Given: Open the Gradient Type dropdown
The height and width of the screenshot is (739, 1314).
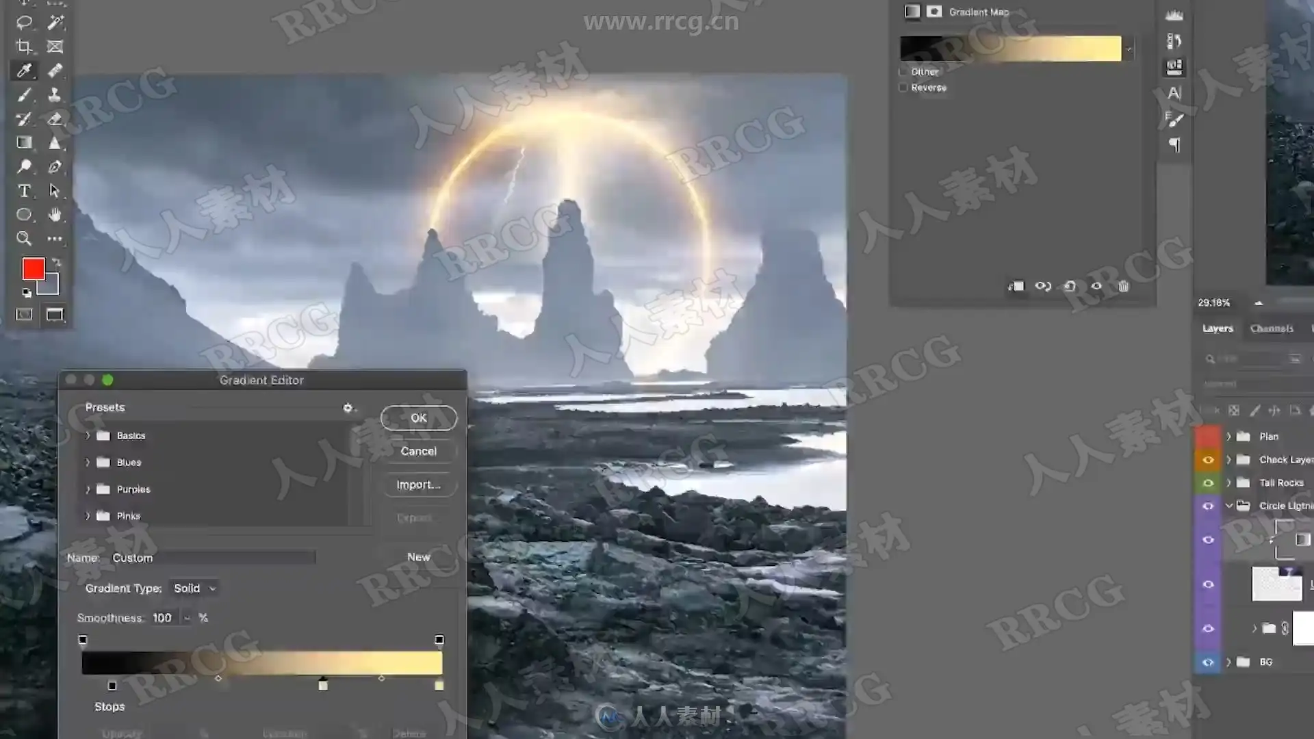Looking at the screenshot, I should (x=194, y=588).
